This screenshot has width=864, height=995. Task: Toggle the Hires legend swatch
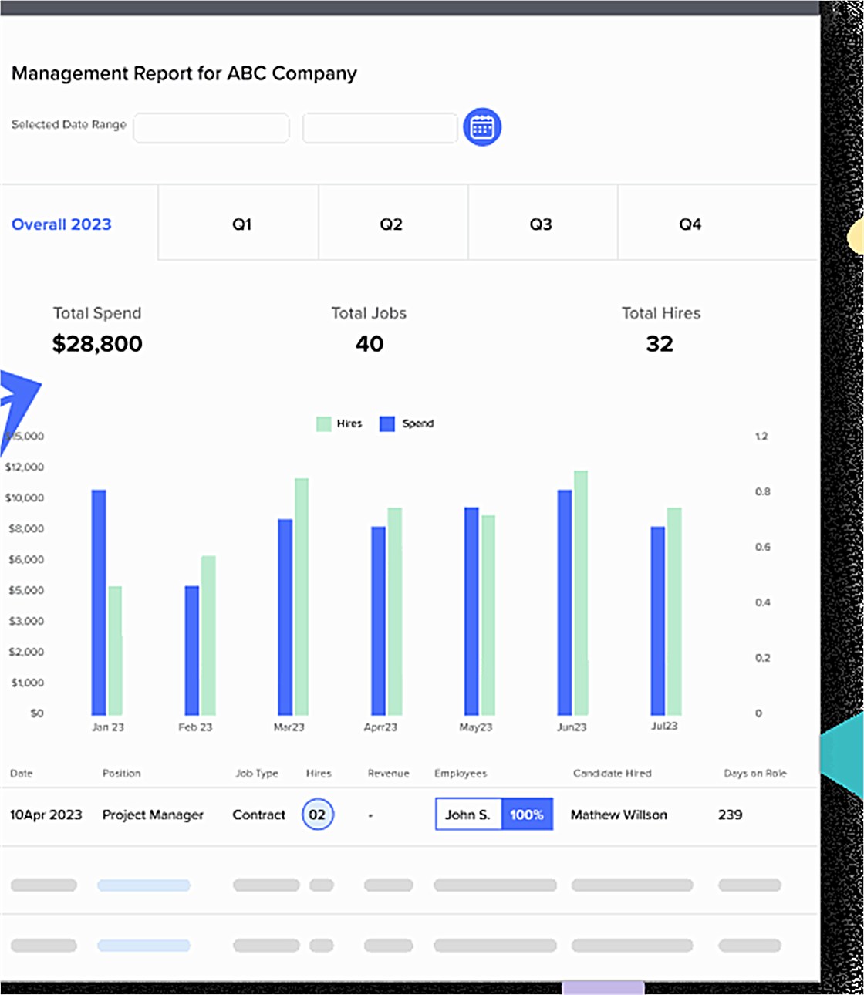click(324, 423)
